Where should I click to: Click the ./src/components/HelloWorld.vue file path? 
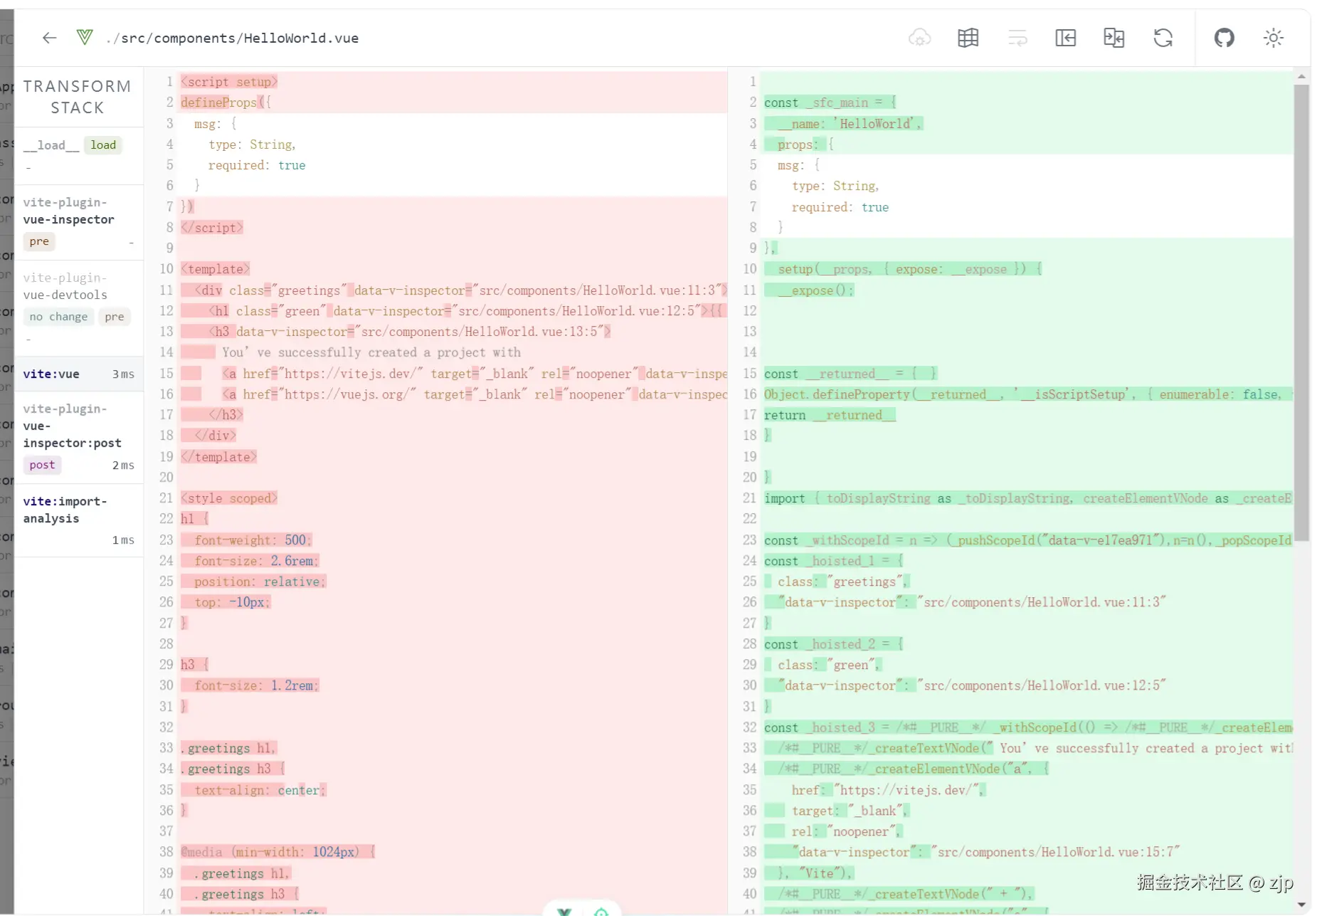[232, 38]
